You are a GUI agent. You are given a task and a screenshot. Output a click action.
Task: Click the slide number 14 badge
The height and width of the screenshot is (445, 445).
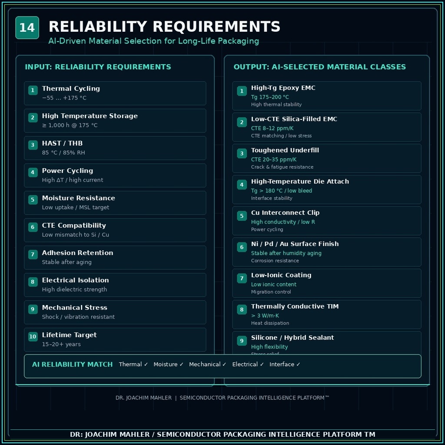27,27
